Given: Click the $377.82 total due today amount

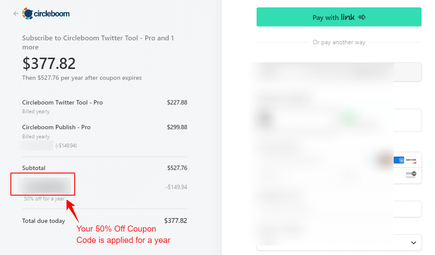Looking at the screenshot, I should coord(175,221).
